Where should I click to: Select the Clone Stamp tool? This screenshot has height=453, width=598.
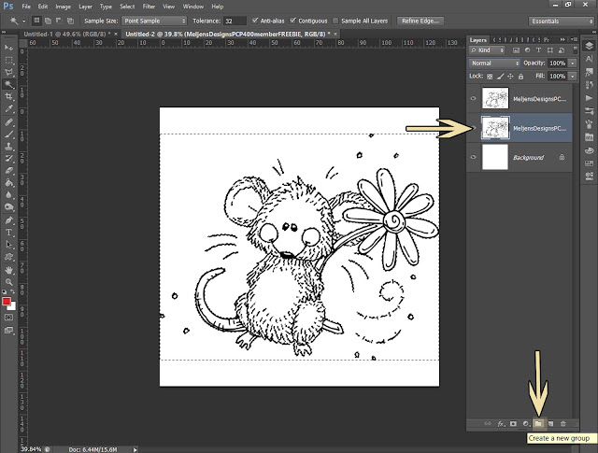[x=8, y=147]
